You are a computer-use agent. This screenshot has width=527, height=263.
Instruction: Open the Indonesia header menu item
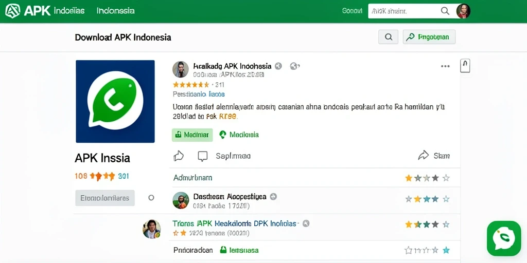pyautogui.click(x=115, y=11)
